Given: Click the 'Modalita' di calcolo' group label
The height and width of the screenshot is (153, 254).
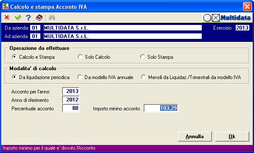Looking at the screenshot, I should tap(33, 68).
